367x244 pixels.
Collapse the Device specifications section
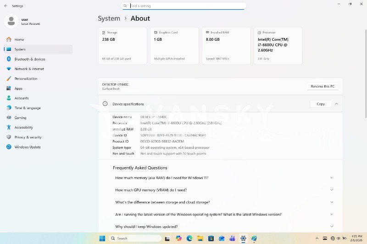(337, 104)
